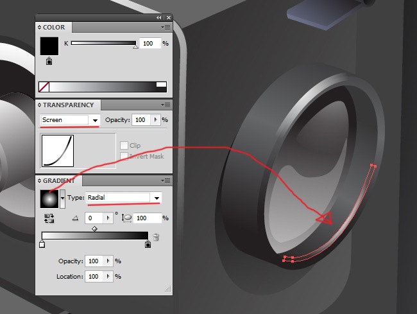This screenshot has height=314, width=417.
Task: Switch to the Gradient panel tab
Action: 59,180
